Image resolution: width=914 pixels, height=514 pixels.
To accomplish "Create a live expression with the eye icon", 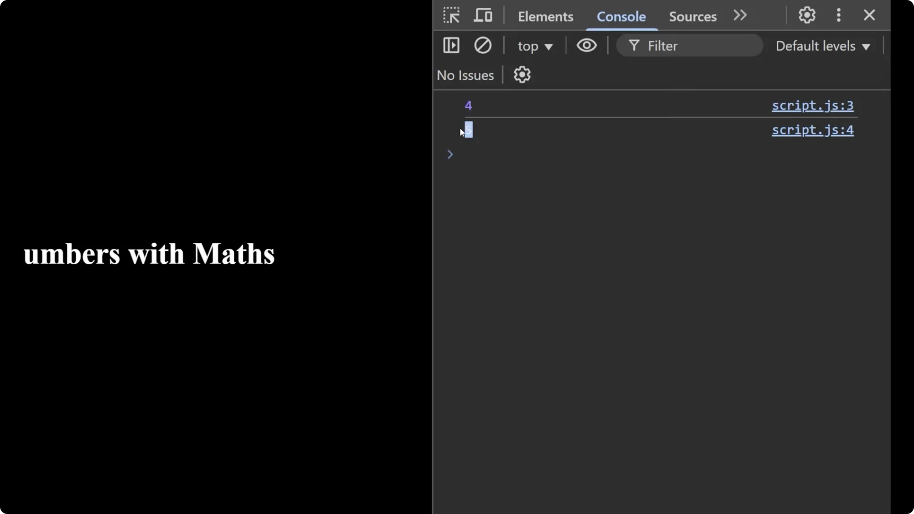I will (x=587, y=45).
